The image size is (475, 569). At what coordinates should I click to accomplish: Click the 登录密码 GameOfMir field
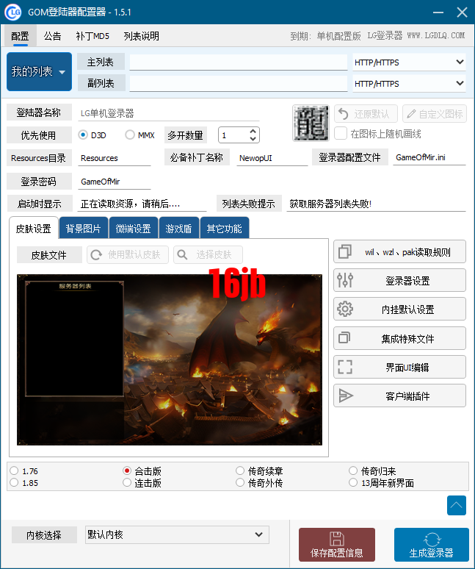[x=114, y=181]
